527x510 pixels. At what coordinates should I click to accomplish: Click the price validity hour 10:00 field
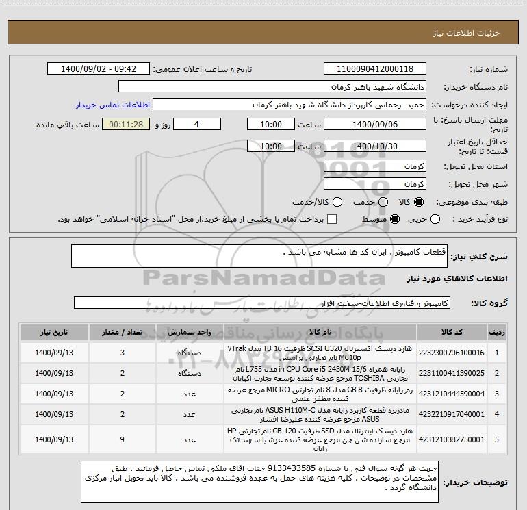click(x=271, y=146)
